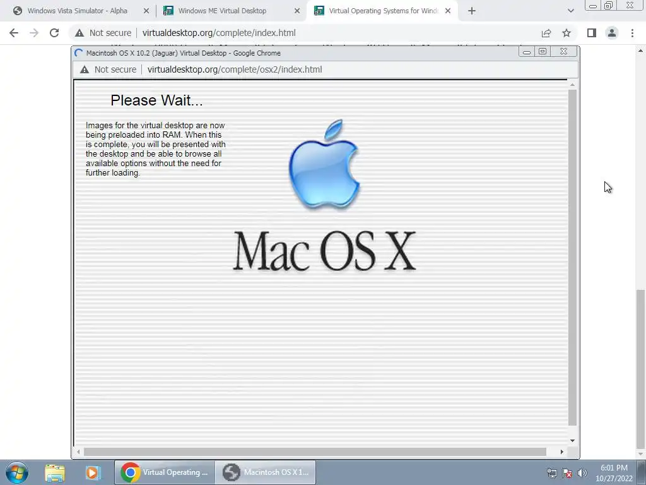Close the Macintosh OS X popup window

pyautogui.click(x=563, y=52)
